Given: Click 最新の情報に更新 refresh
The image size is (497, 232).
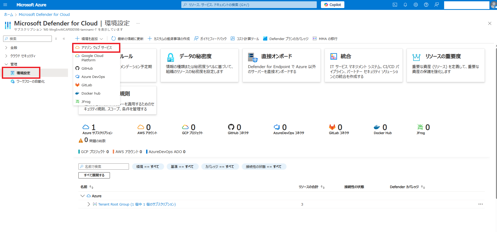Looking at the screenshot, I should pyautogui.click(x=127, y=39).
